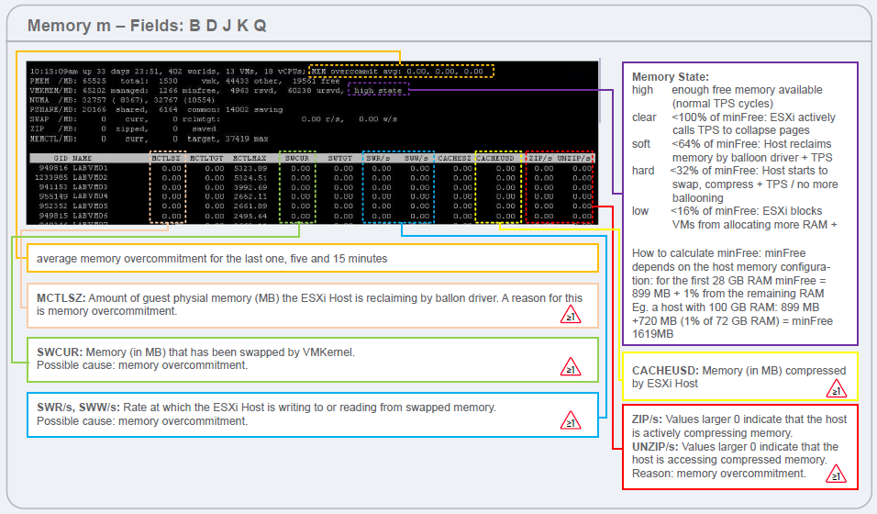Click GID value 1233985
Image resolution: width=877 pixels, height=514 pixels.
(x=50, y=177)
